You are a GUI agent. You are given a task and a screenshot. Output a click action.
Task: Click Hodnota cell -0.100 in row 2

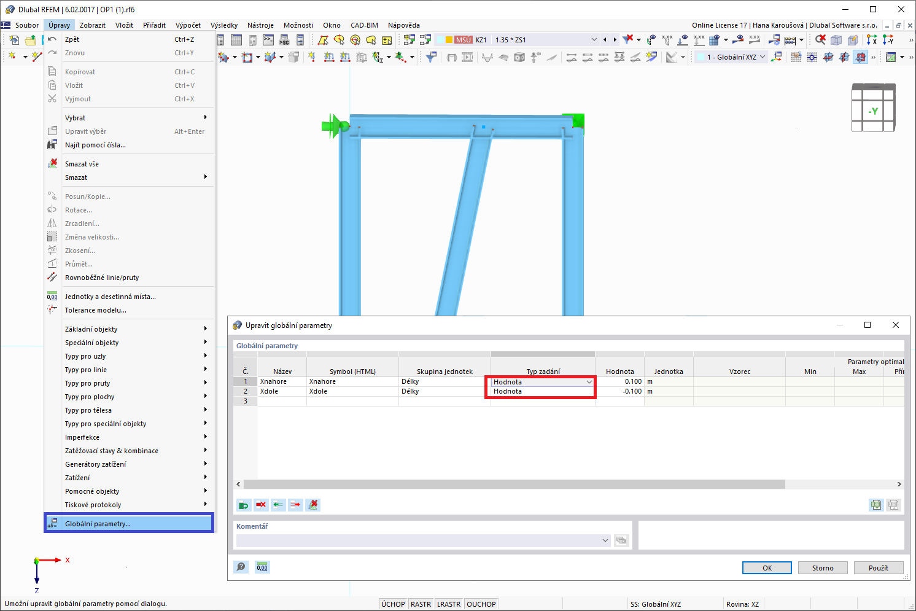point(619,391)
